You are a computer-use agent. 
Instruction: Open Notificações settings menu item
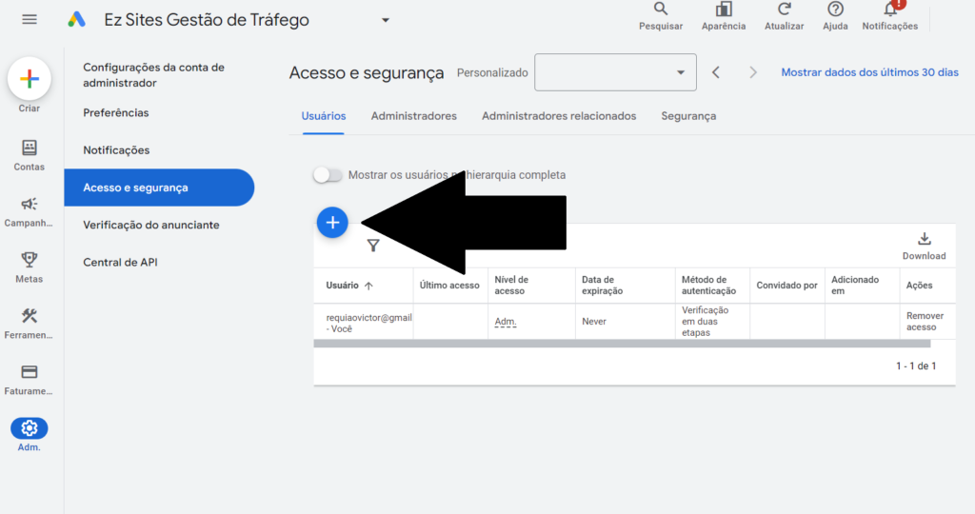tap(116, 149)
